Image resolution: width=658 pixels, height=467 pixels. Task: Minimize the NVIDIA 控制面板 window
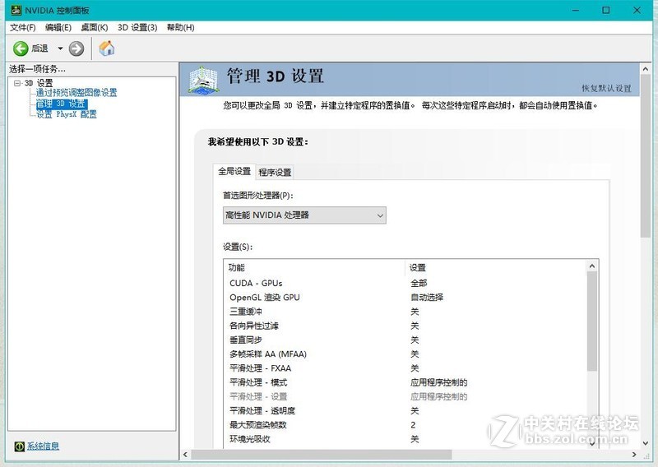pyautogui.click(x=575, y=10)
